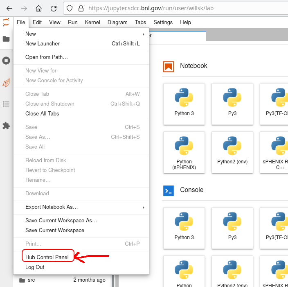Go to the browser Home page
Image resolution: width=288 pixels, height=287 pixels.
coord(38,8)
